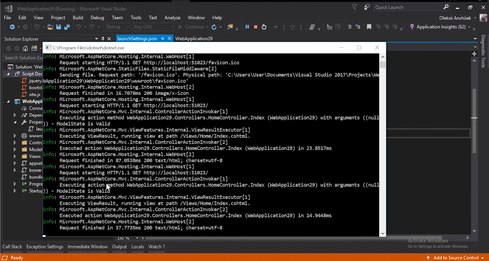Open the Watch 1 tab
The image size is (489, 261).
pyautogui.click(x=157, y=246)
